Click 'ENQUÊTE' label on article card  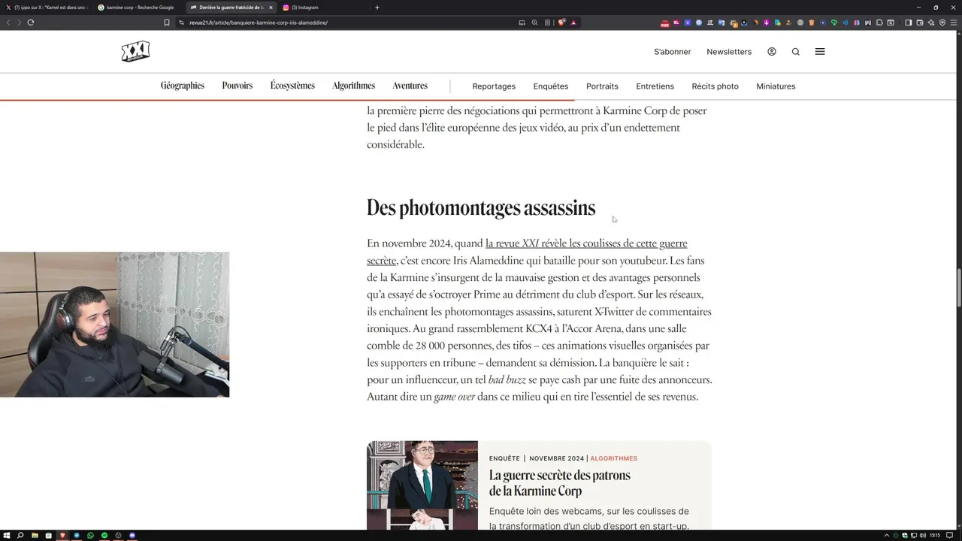(x=504, y=458)
